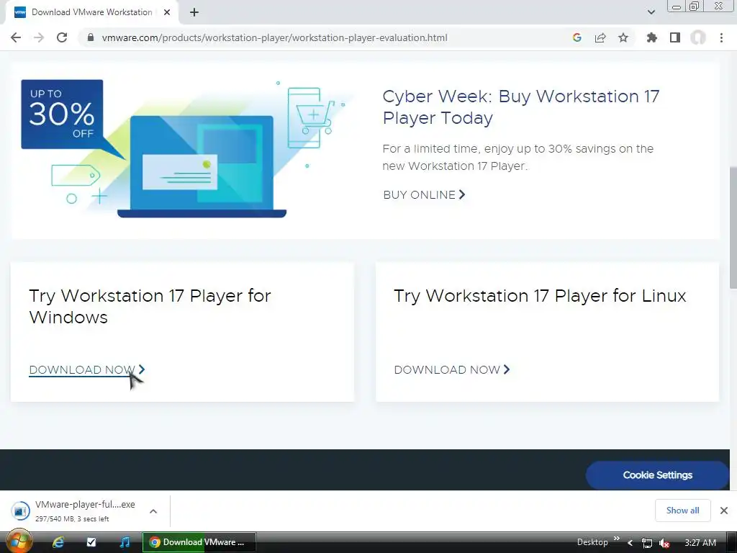Show all downloads

[x=682, y=511]
